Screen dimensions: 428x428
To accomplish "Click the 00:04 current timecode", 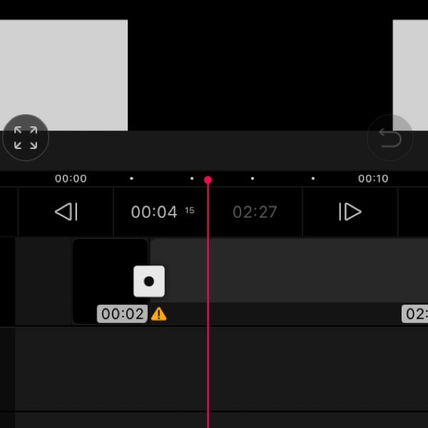I will 155,212.
